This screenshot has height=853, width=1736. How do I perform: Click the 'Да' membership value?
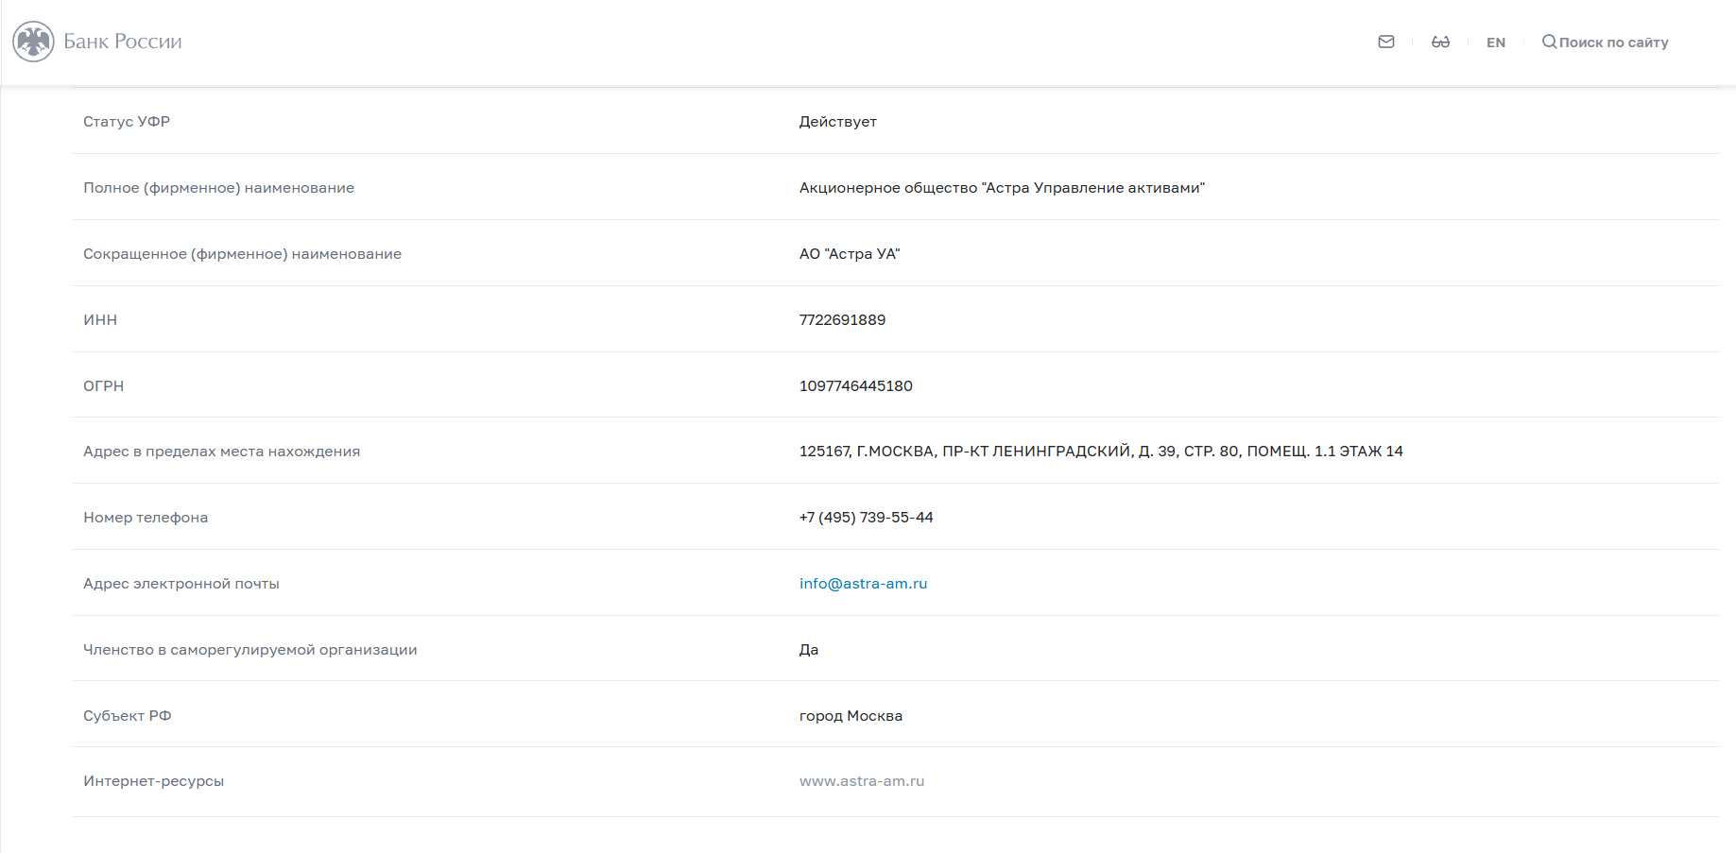pyautogui.click(x=809, y=650)
